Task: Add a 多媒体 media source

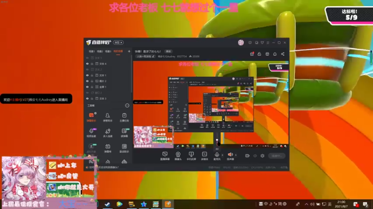Action: pos(204,156)
